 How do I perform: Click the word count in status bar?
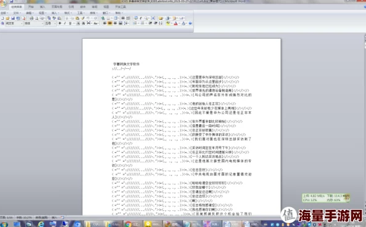click(24, 217)
